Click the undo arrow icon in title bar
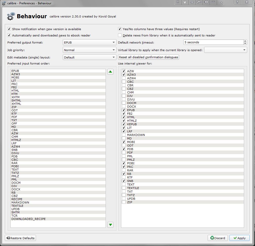The height and width of the screenshot is (246, 255). tap(199, 2)
